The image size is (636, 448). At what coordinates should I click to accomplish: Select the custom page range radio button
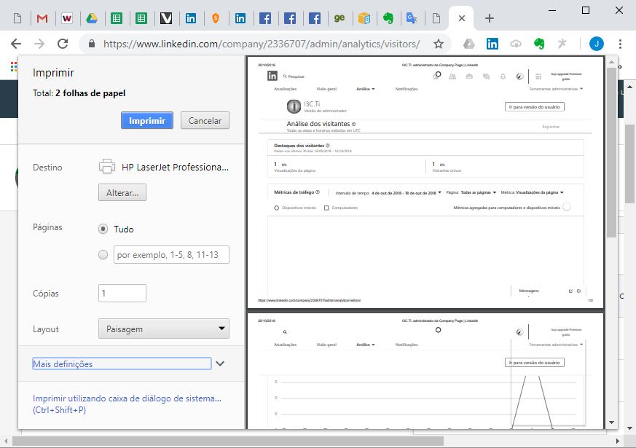pyautogui.click(x=103, y=255)
